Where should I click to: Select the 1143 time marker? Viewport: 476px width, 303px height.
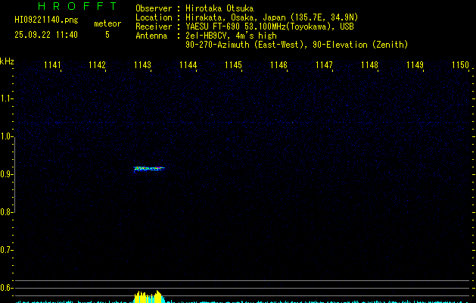142,65
